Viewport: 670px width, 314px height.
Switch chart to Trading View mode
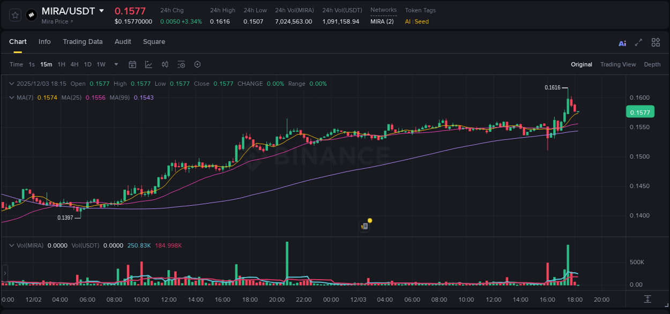pyautogui.click(x=618, y=64)
